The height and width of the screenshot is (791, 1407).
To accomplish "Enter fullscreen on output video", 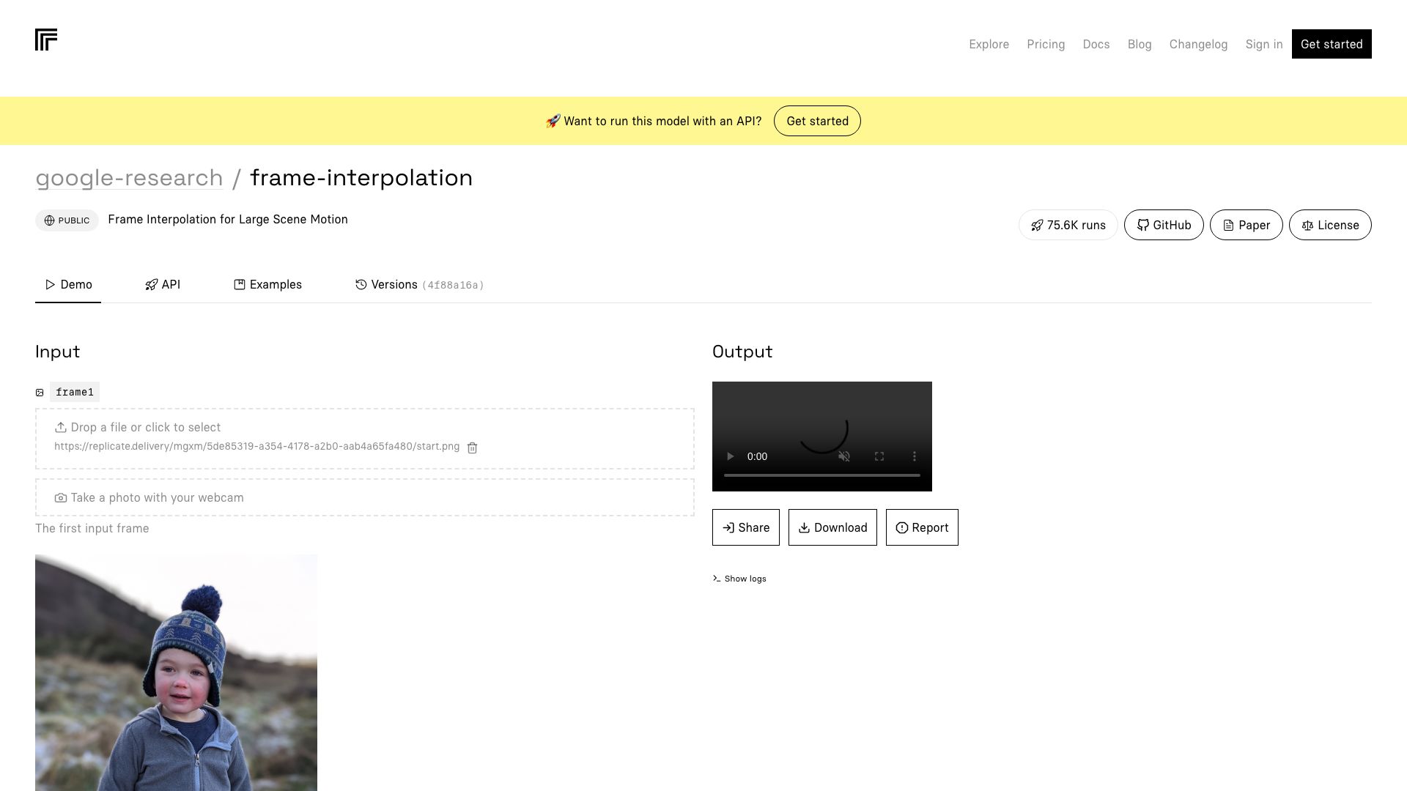I will point(879,456).
